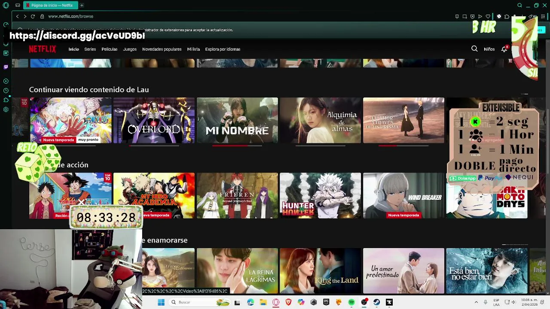Click the heart bookmark icon in toolbar
The height and width of the screenshot is (309, 550).
[488, 16]
